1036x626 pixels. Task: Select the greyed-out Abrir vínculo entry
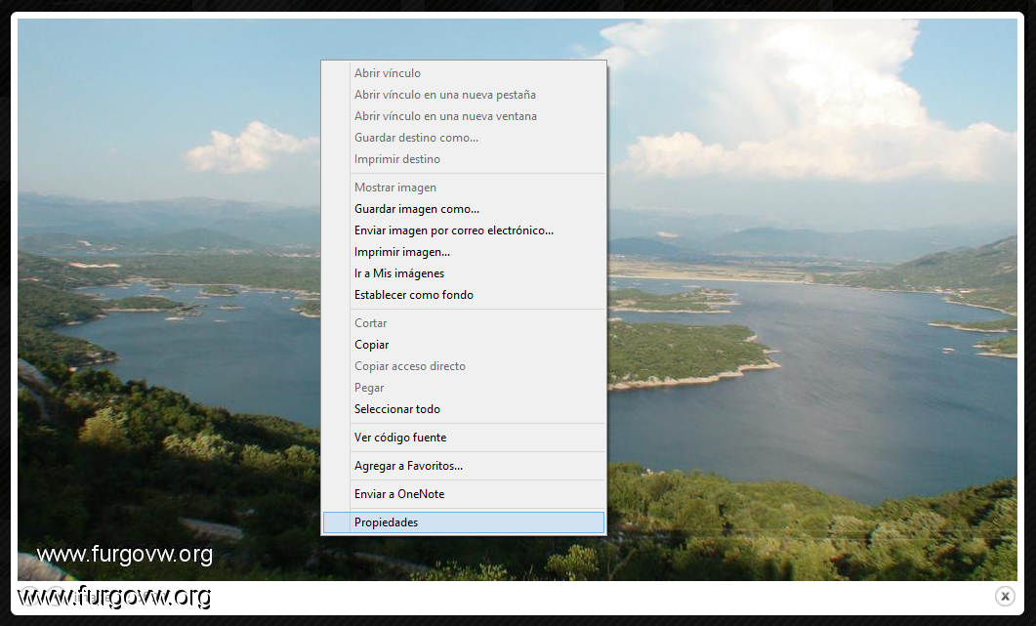tap(464, 73)
